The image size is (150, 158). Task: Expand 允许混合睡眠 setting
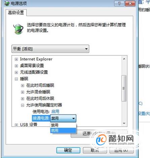pyautogui.click(x=23, y=92)
